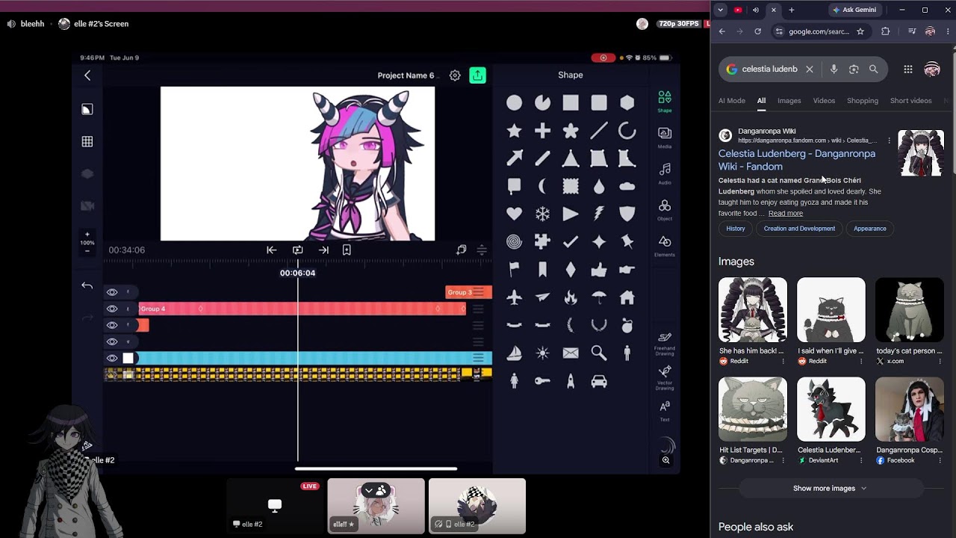Add a Text layer
Screen dimensions: 956x538
(x=665, y=410)
